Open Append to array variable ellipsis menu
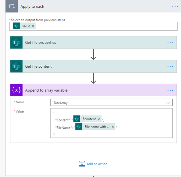The height and width of the screenshot is (177, 181). pos(170,91)
